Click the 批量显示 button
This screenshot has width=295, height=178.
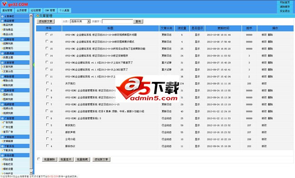coord(66,159)
